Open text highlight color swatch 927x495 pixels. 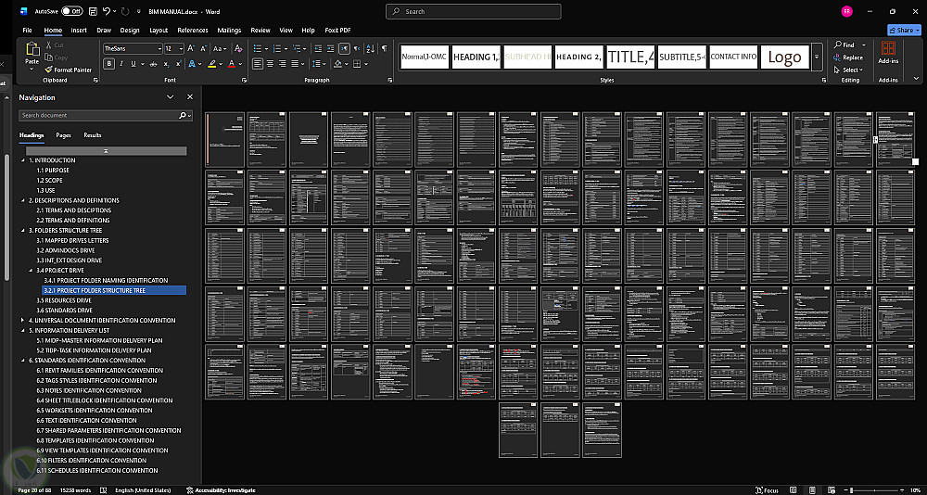point(211,64)
